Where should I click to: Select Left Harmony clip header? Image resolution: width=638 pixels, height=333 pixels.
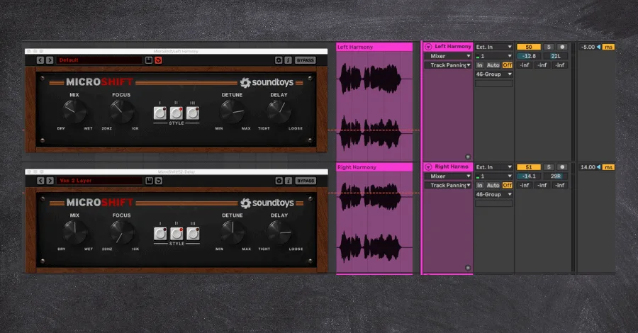[x=374, y=47]
